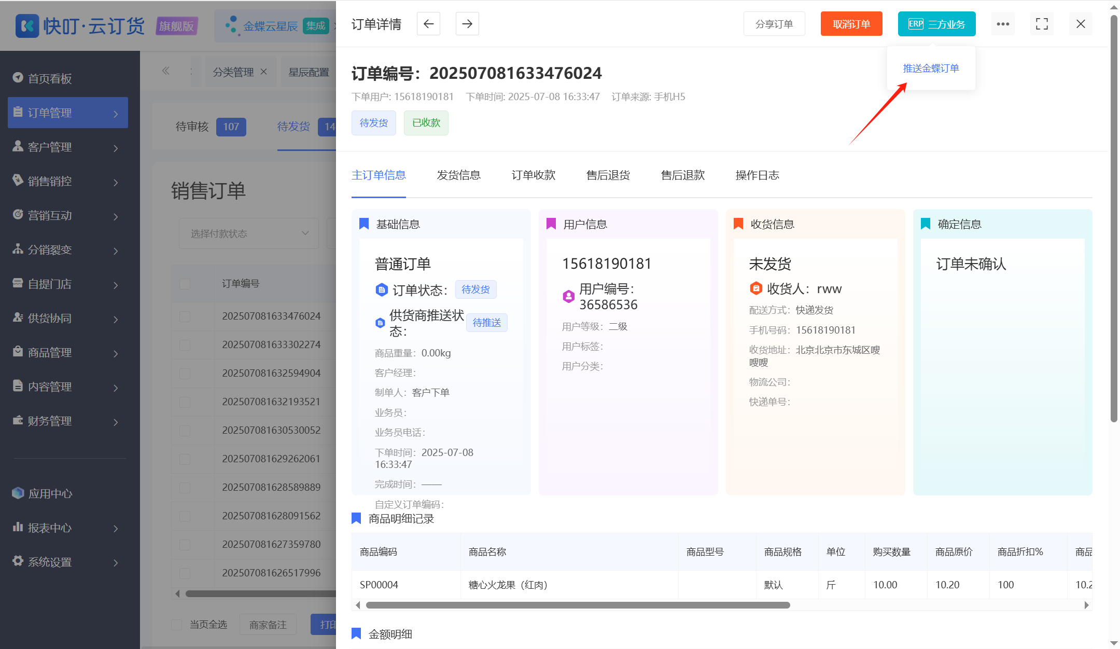1120x649 pixels.
Task: Expand 营销互动 menu chevron
Action: point(116,216)
